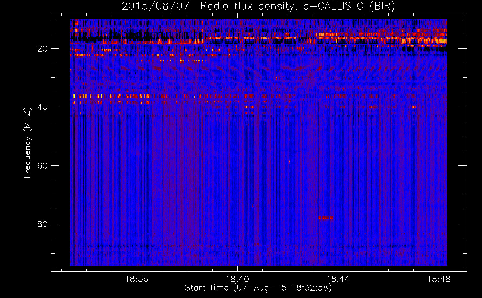Click the plot title "Radio flux density, e-CALLISTO (BIR)"
Image resolution: width=482 pixels, height=298 pixels.
pyautogui.click(x=297, y=6)
